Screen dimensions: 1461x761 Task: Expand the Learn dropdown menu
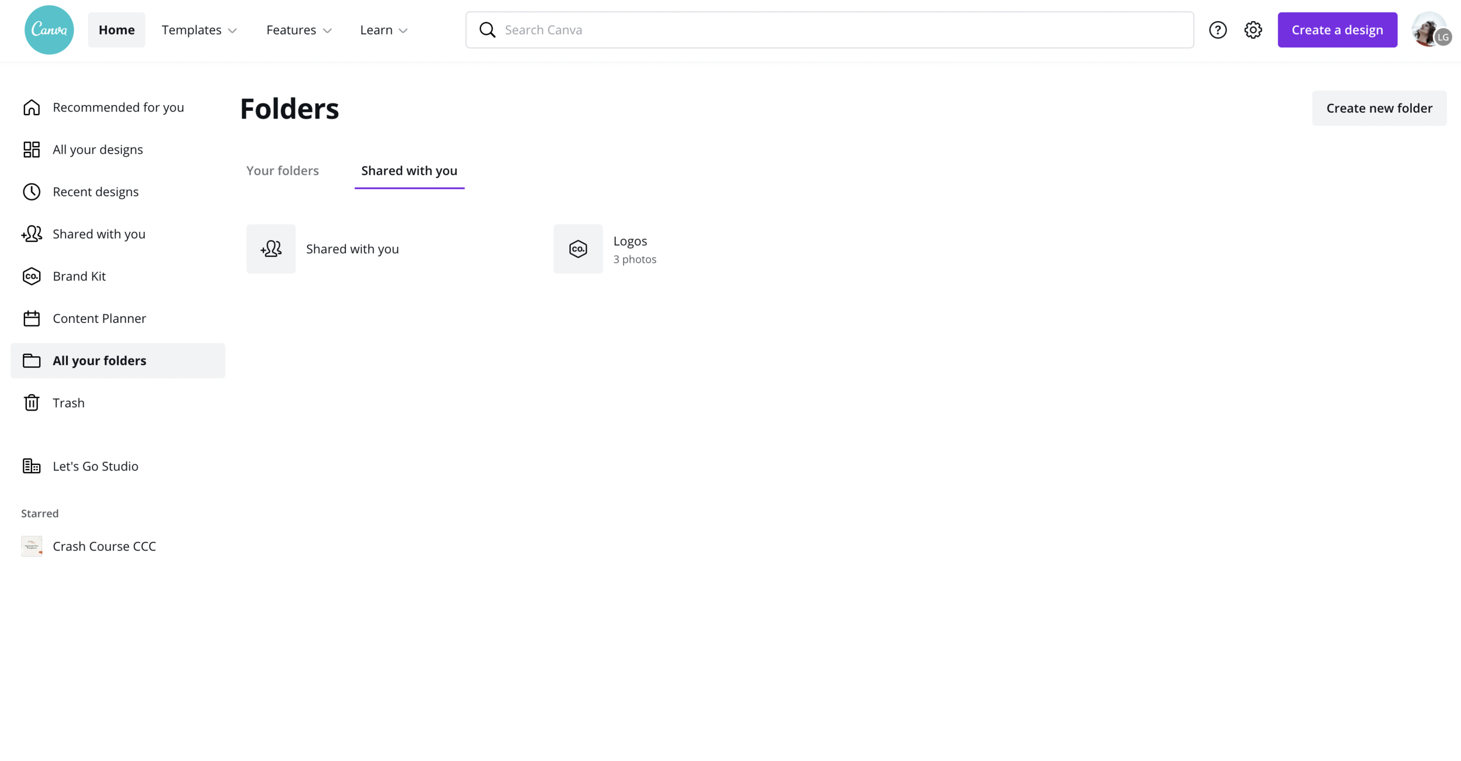[383, 30]
